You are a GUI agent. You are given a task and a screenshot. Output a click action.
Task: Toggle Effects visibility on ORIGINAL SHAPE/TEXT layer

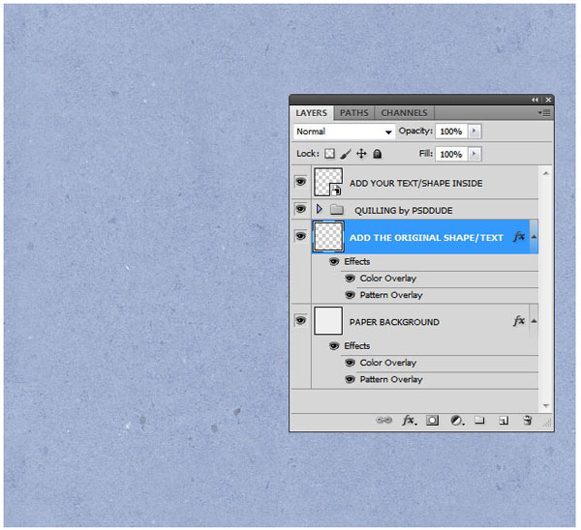click(x=334, y=262)
